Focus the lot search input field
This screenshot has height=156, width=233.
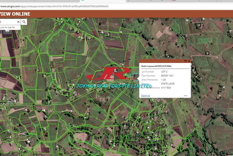coord(8,22)
